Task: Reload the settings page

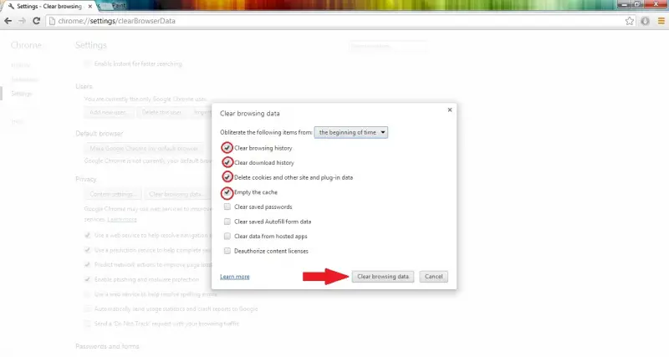Action: point(36,21)
